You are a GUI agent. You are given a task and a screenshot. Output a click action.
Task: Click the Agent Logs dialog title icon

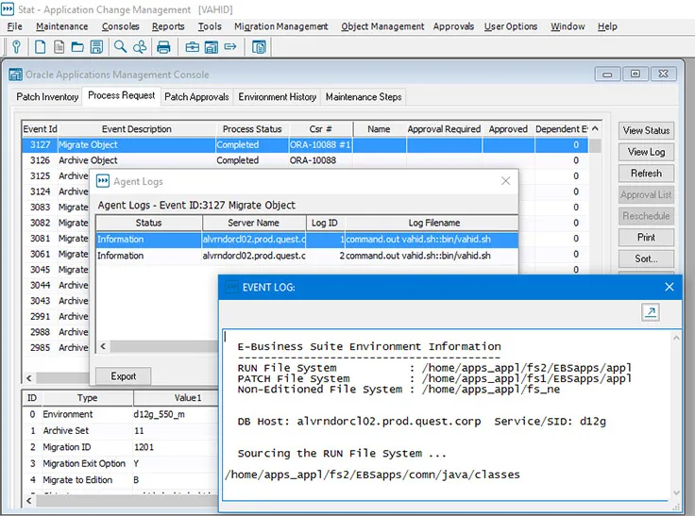103,181
